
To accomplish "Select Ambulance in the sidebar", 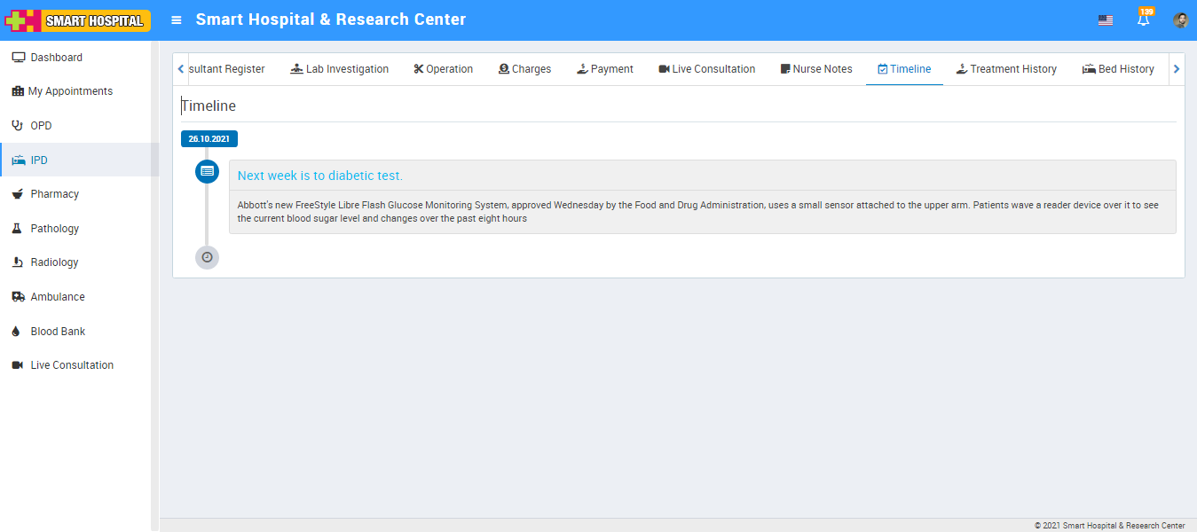I will 58,297.
